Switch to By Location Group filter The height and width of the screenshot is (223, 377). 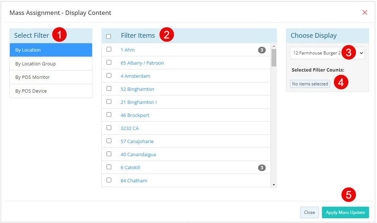(51, 64)
